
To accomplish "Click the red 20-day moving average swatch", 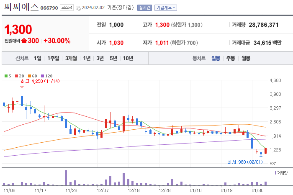I will [x=16, y=76].
